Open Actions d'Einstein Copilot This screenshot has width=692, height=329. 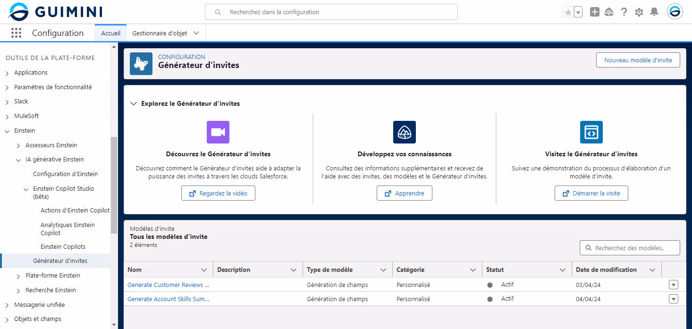pos(75,210)
